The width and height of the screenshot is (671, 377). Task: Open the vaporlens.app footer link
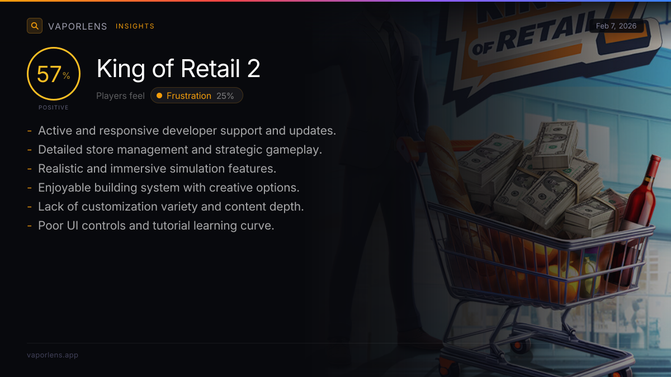point(53,355)
